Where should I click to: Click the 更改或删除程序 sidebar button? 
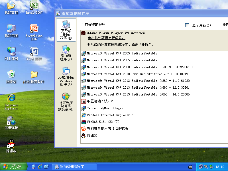[66, 30]
